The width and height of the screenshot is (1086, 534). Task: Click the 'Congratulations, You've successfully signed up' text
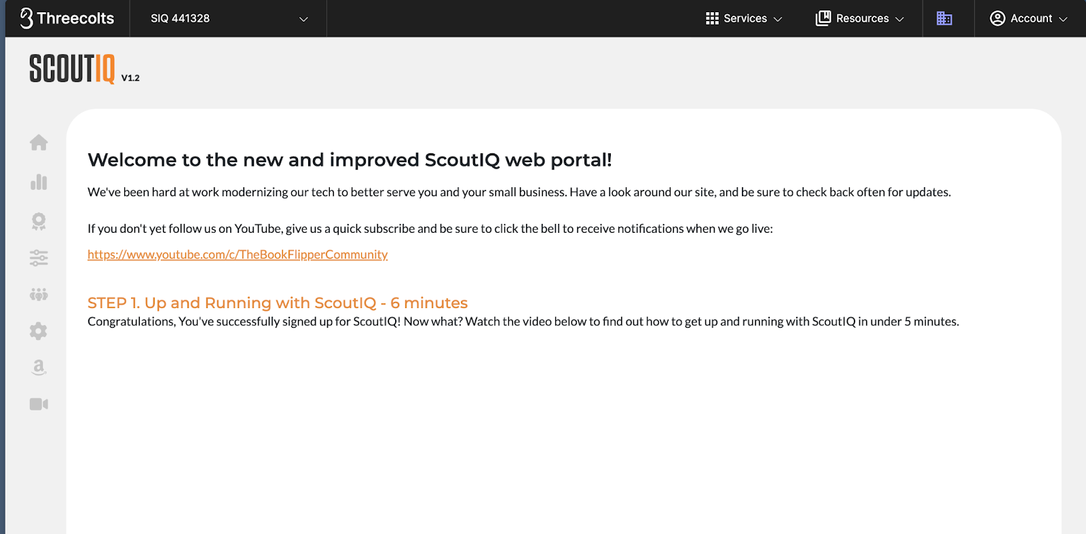[523, 322]
